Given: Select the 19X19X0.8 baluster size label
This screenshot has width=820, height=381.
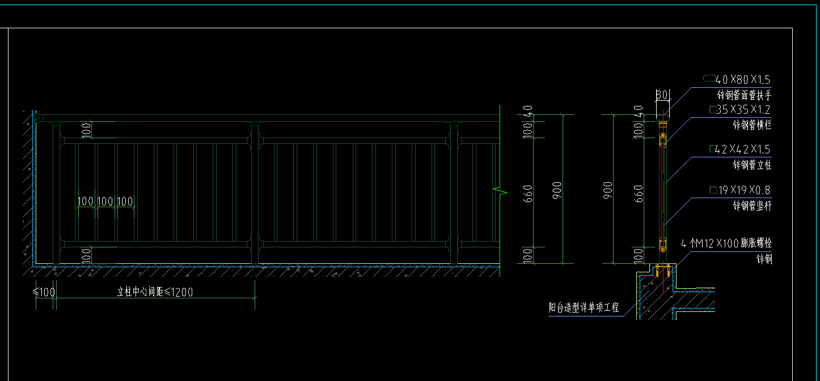Looking at the screenshot, I should [x=745, y=190].
